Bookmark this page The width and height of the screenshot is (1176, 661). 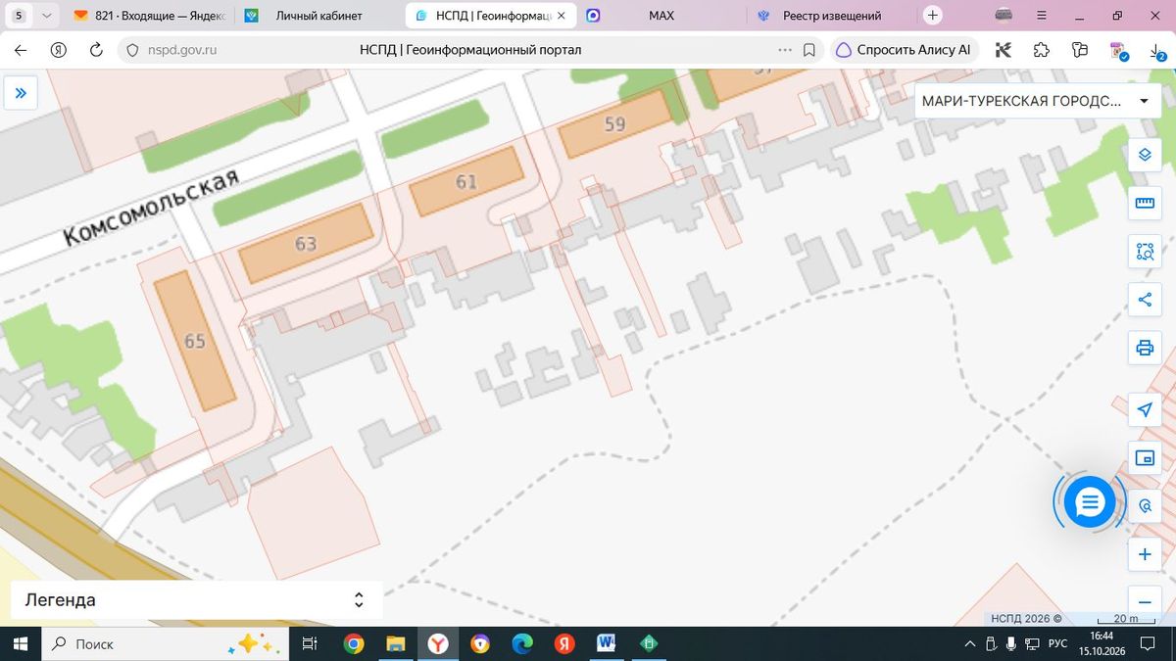pyautogui.click(x=809, y=50)
